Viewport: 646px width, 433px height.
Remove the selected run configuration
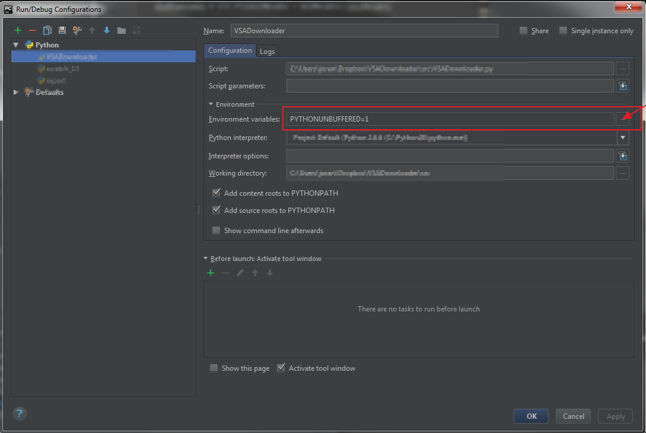point(32,30)
